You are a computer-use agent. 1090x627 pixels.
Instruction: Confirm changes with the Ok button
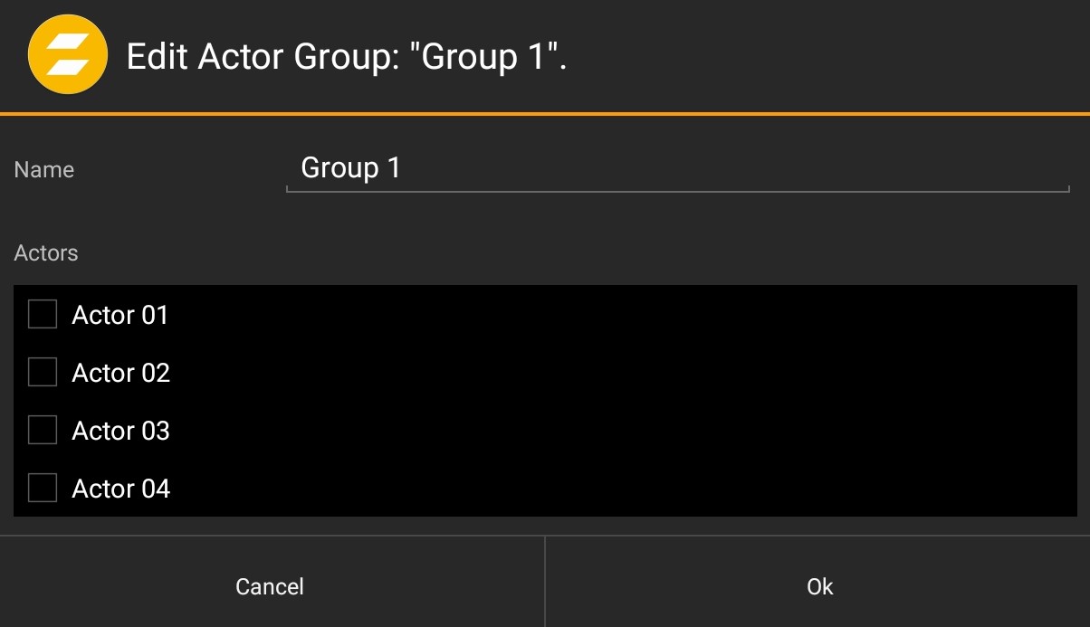817,586
